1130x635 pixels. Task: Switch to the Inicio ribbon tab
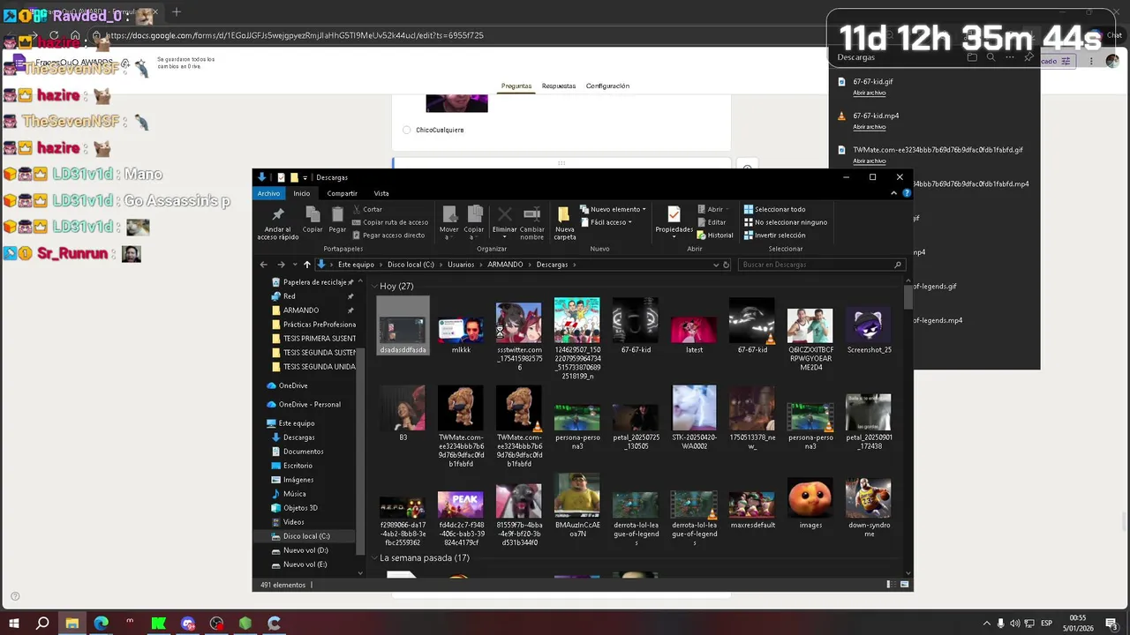[302, 193]
